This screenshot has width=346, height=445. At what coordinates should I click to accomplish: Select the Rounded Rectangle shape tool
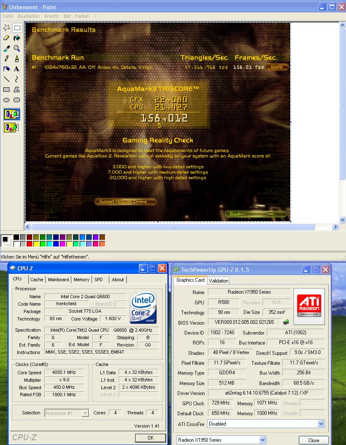[x=17, y=100]
